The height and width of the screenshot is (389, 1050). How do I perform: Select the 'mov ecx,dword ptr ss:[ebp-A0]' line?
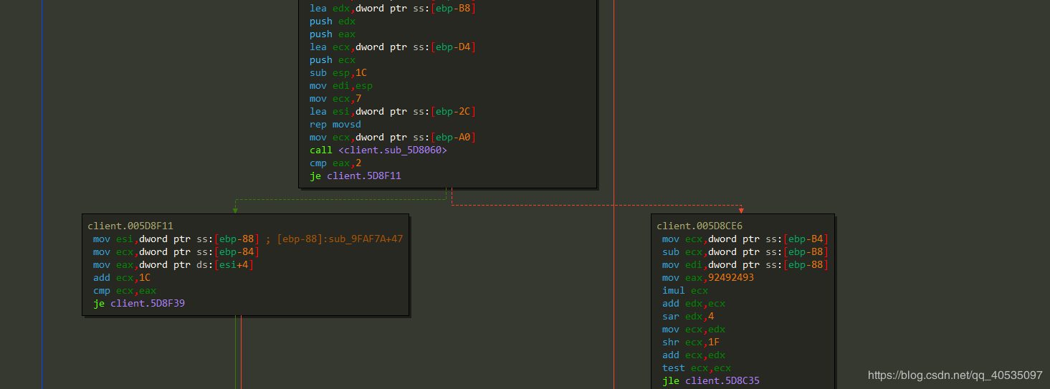click(x=393, y=138)
